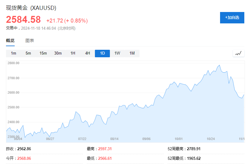This screenshot has width=250, height=167.
Task: Switch chart to the 4H interval
Action: pyautogui.click(x=87, y=53)
